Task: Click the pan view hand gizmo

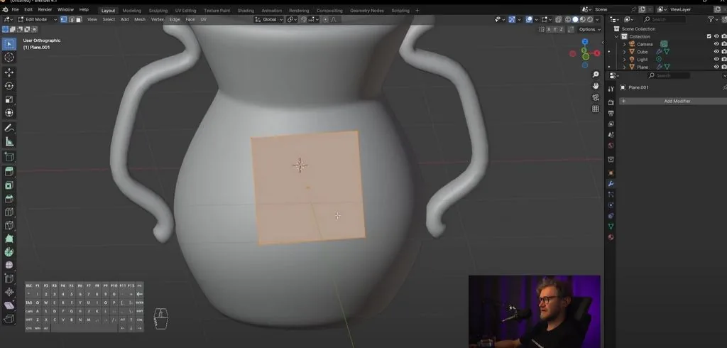Action: [596, 86]
